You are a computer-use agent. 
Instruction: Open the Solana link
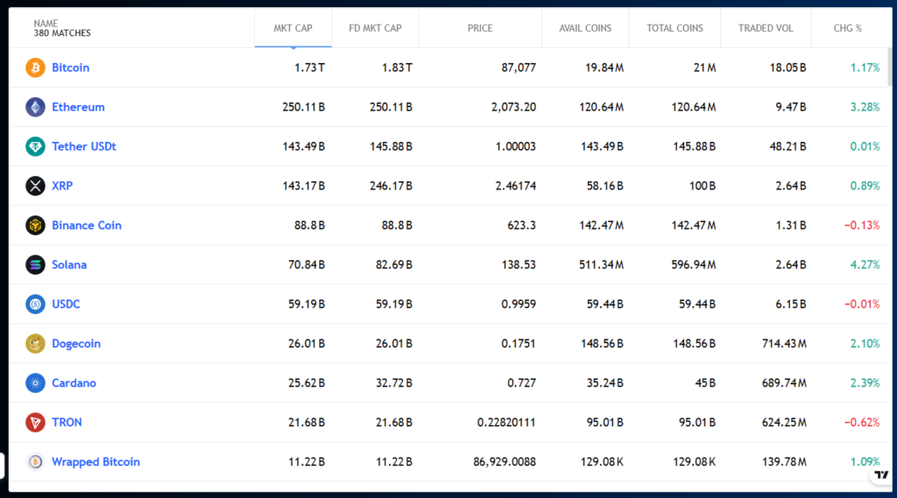(x=69, y=265)
